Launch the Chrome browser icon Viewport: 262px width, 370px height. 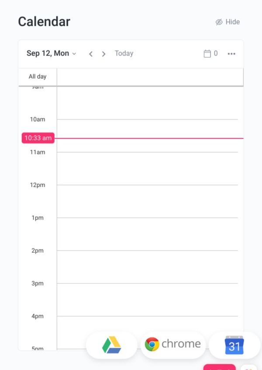pyautogui.click(x=173, y=344)
